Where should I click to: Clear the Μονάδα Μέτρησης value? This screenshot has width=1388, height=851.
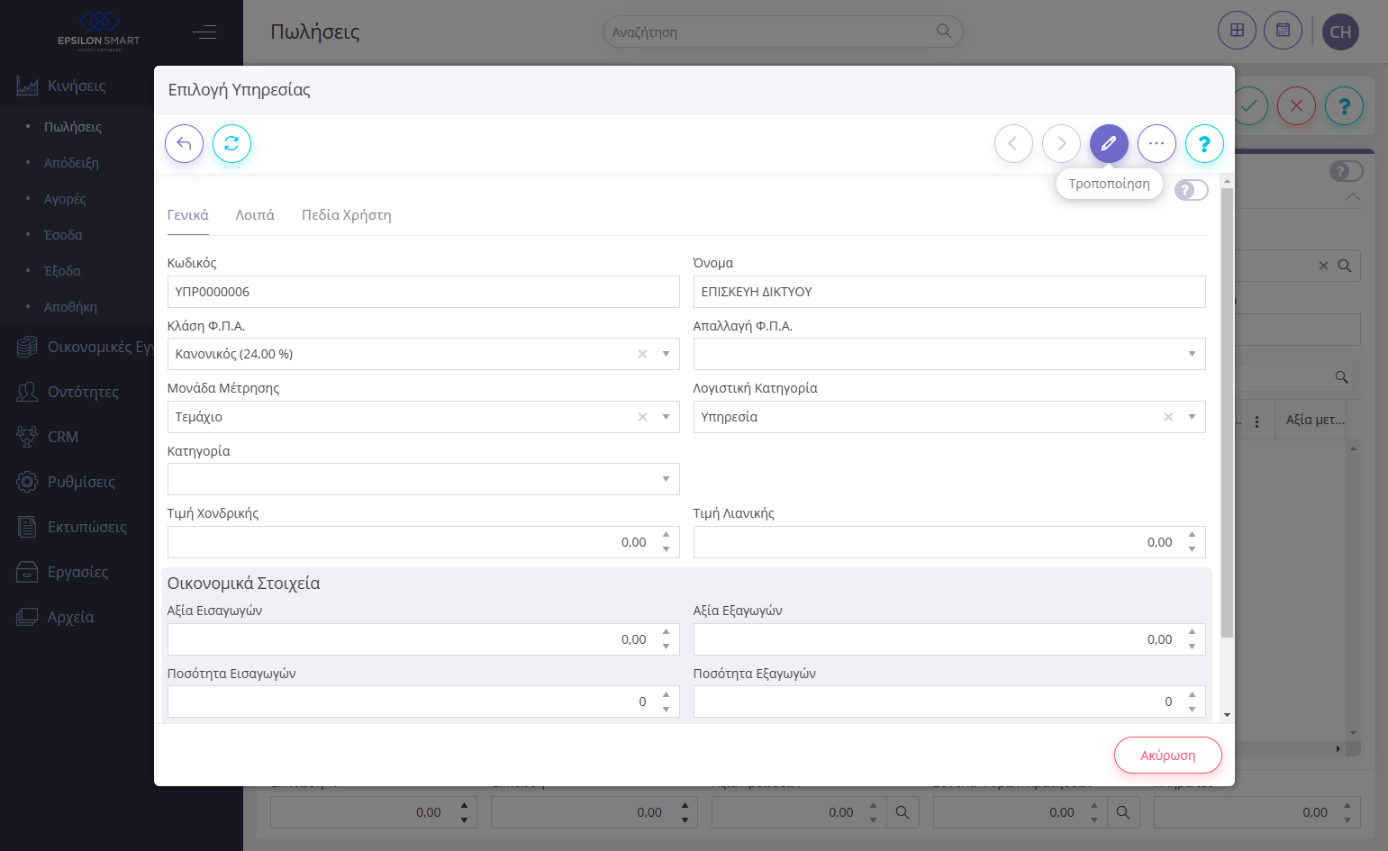(642, 417)
